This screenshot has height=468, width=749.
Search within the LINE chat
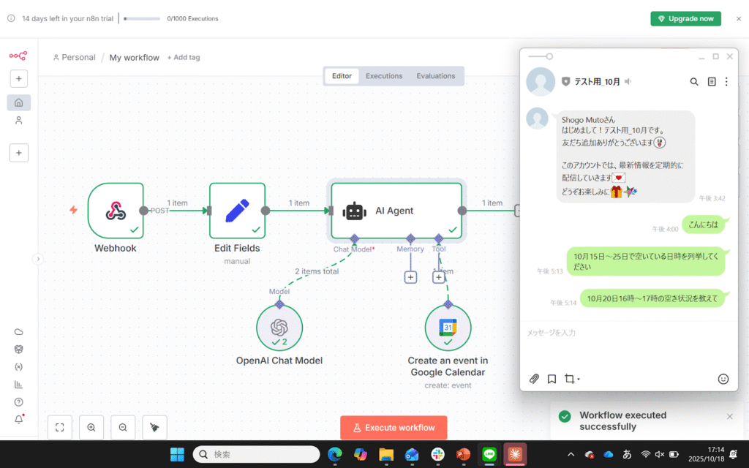(x=694, y=82)
